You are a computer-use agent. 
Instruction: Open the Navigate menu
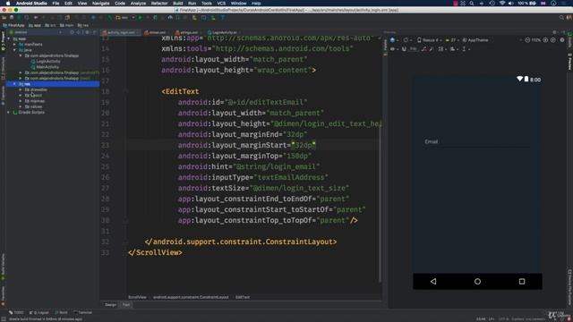tap(100, 4)
